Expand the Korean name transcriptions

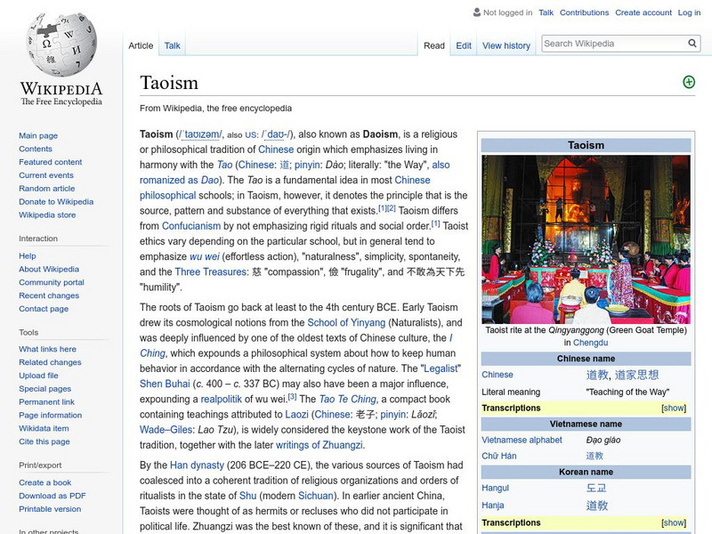pos(674,522)
